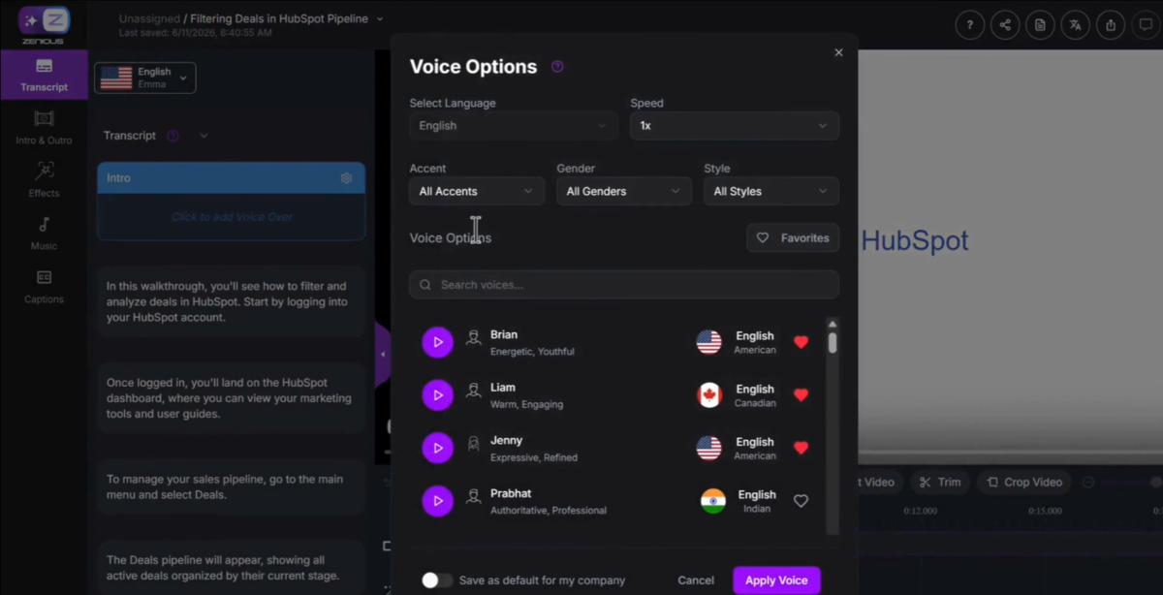1163x595 pixels.
Task: Play Prabhat voice preview
Action: (438, 501)
